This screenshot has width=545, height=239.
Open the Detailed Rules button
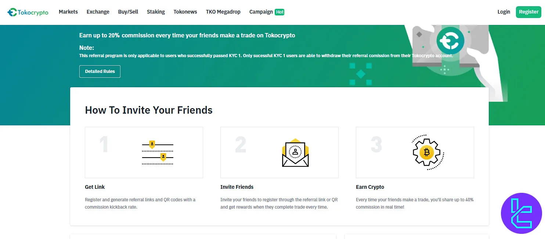tap(100, 71)
